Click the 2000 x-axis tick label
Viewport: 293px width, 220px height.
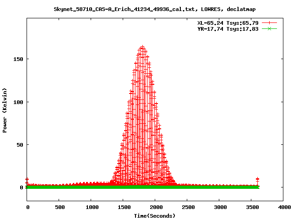(x=156, y=207)
